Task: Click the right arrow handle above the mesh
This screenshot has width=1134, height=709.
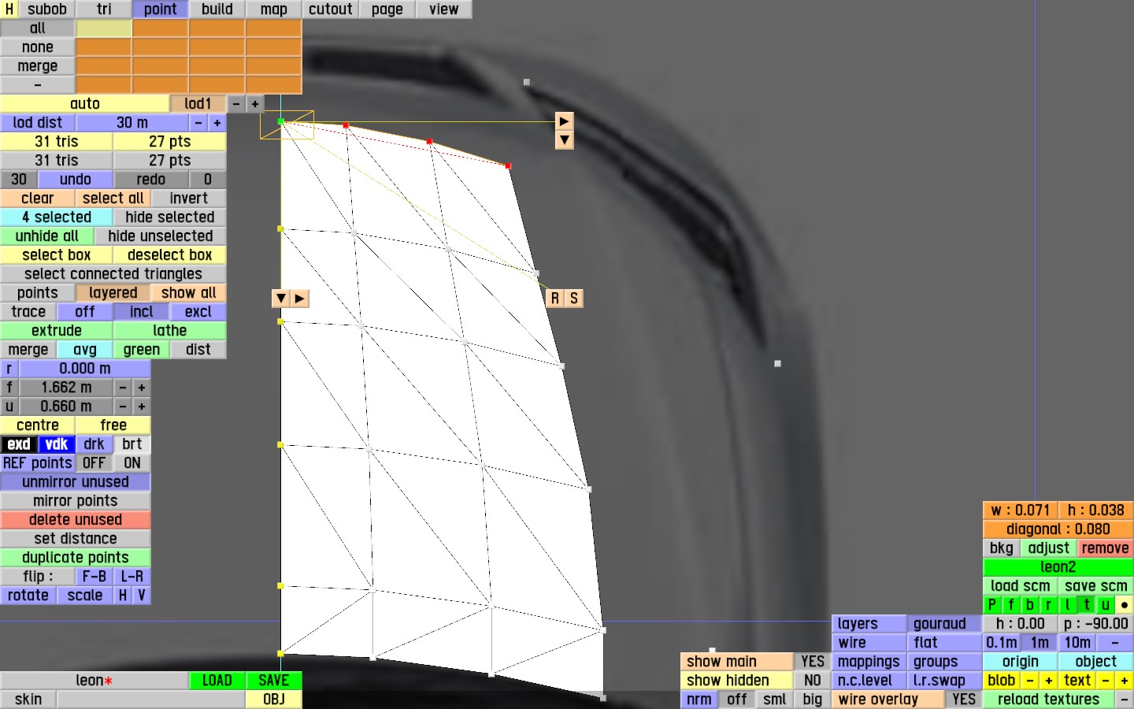Action: [564, 121]
